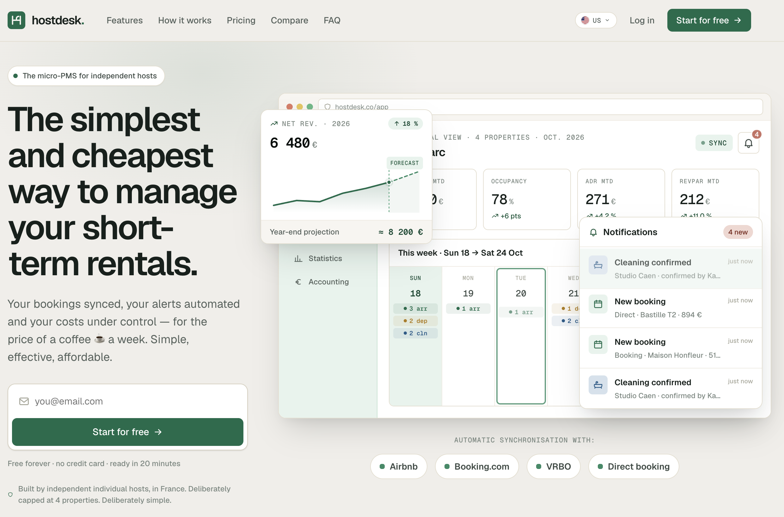Click bath icon on last Cleaning confirmed
This screenshot has height=517, width=784.
[x=598, y=385]
